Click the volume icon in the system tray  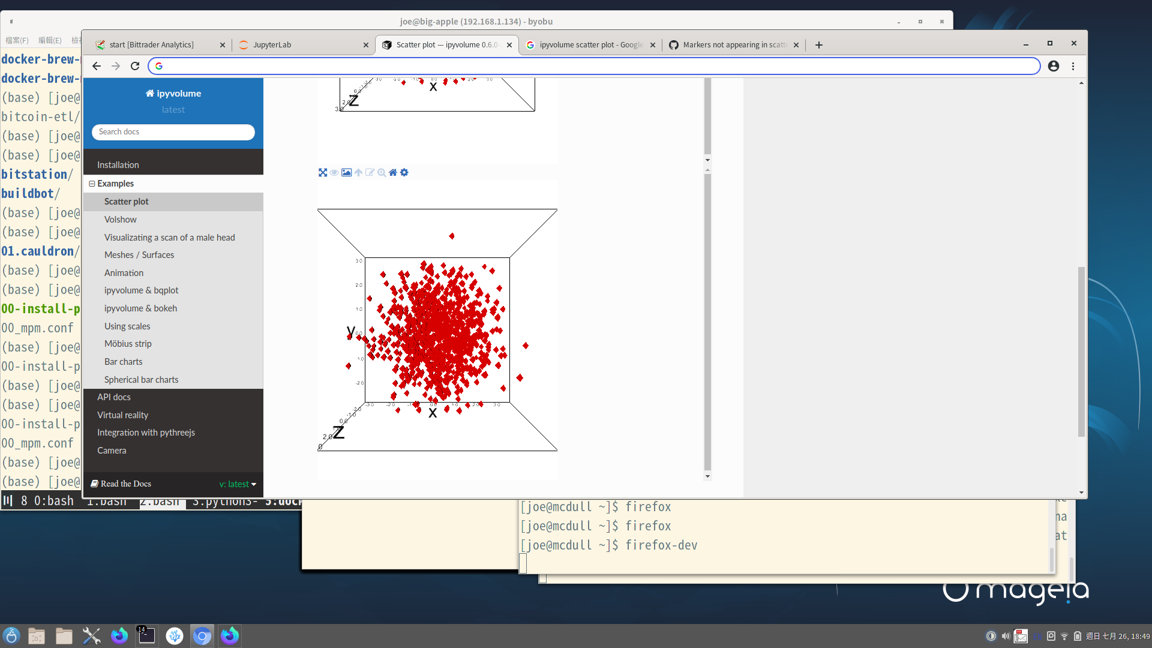[1006, 636]
